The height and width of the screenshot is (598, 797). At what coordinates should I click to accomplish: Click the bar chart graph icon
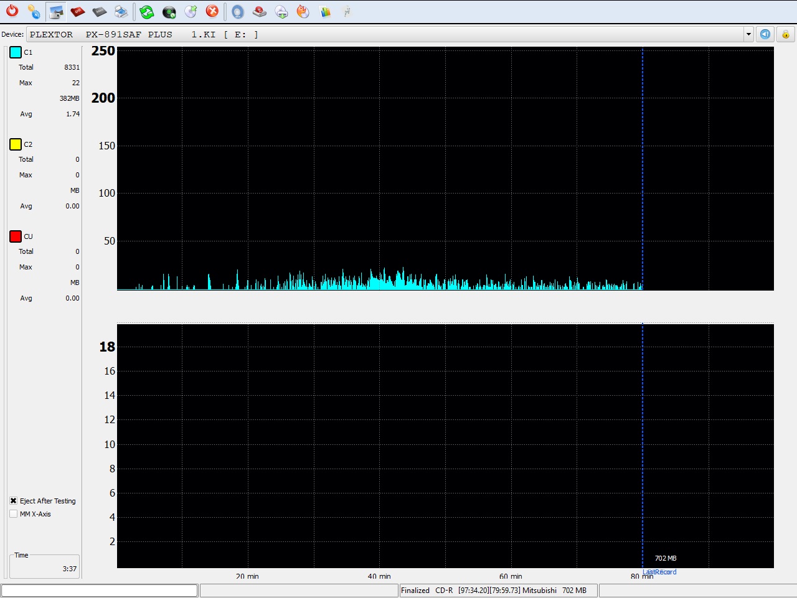click(x=325, y=11)
